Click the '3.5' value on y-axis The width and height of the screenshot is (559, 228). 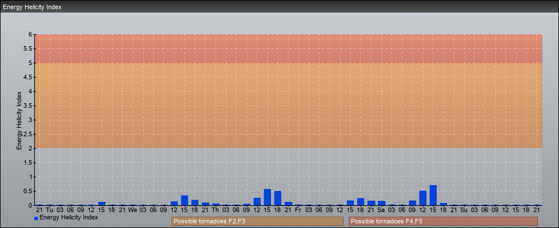click(29, 105)
